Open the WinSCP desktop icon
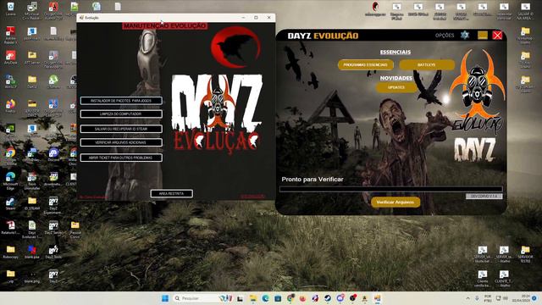This screenshot has height=305, width=542. click(x=10, y=82)
